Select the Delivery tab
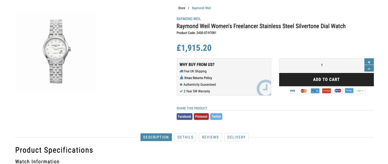Screen dimensions: 388x164 pos(236,137)
